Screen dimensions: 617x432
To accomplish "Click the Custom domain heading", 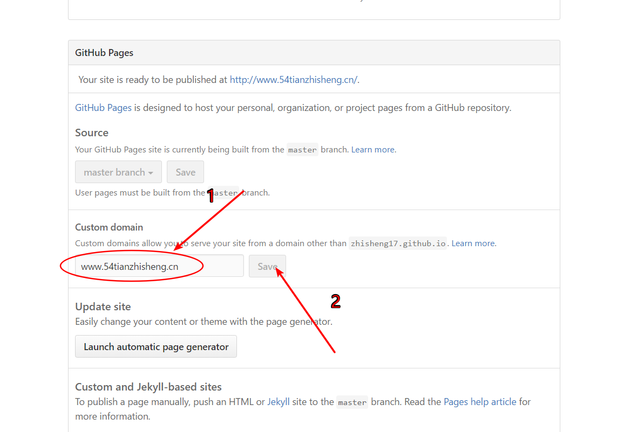I will pyautogui.click(x=109, y=227).
